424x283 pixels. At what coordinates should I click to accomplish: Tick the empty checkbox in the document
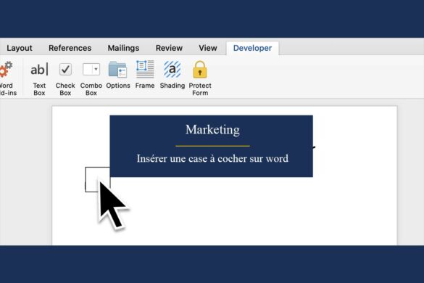click(97, 179)
